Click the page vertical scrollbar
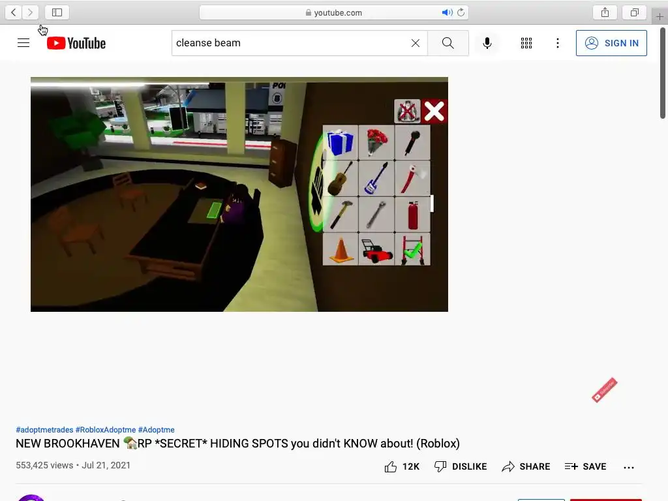 pos(663,72)
